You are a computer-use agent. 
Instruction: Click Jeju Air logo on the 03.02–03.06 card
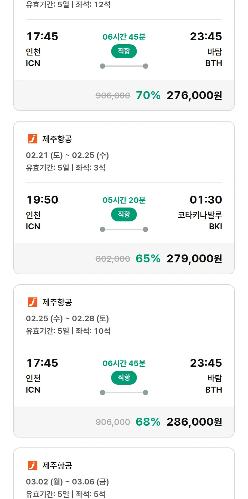[x=32, y=465]
